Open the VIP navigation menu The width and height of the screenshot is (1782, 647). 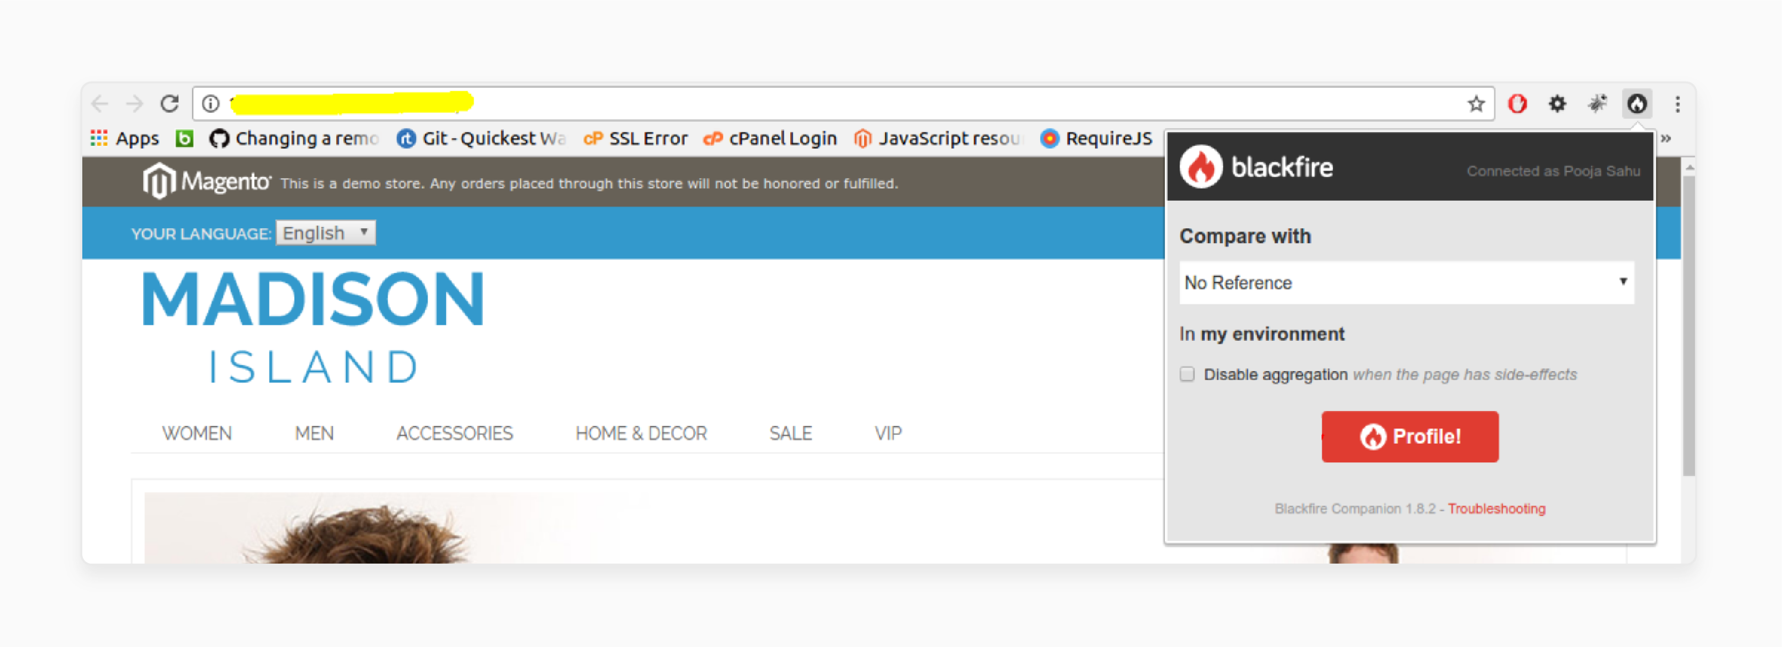pos(888,433)
